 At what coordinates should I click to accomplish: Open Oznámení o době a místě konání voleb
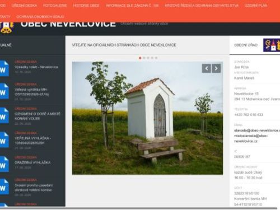(38, 116)
